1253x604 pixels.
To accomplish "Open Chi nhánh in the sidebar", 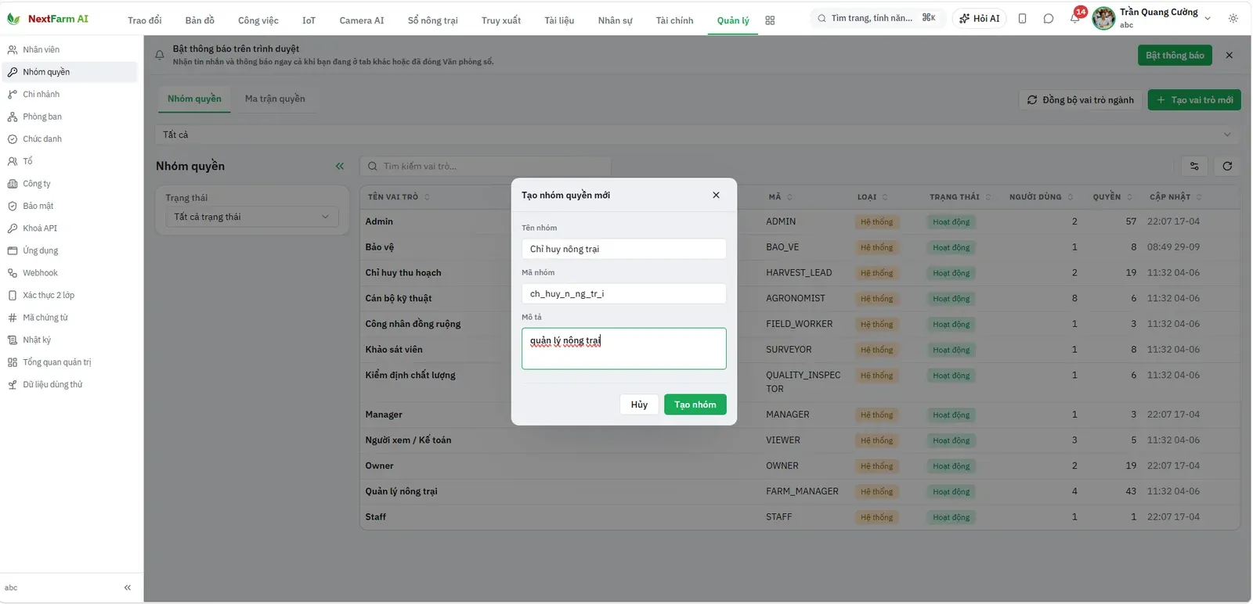I will pos(70,94).
